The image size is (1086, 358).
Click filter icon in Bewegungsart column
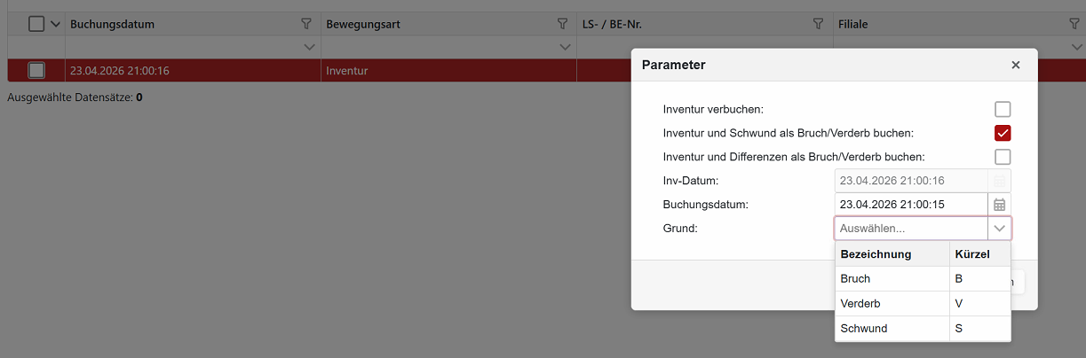click(x=562, y=24)
